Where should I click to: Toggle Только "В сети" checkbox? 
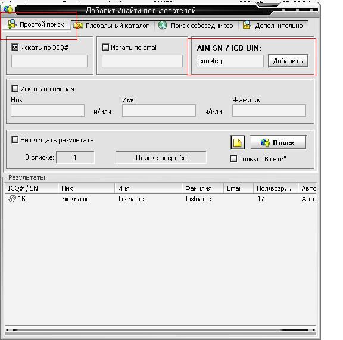[x=233, y=158]
